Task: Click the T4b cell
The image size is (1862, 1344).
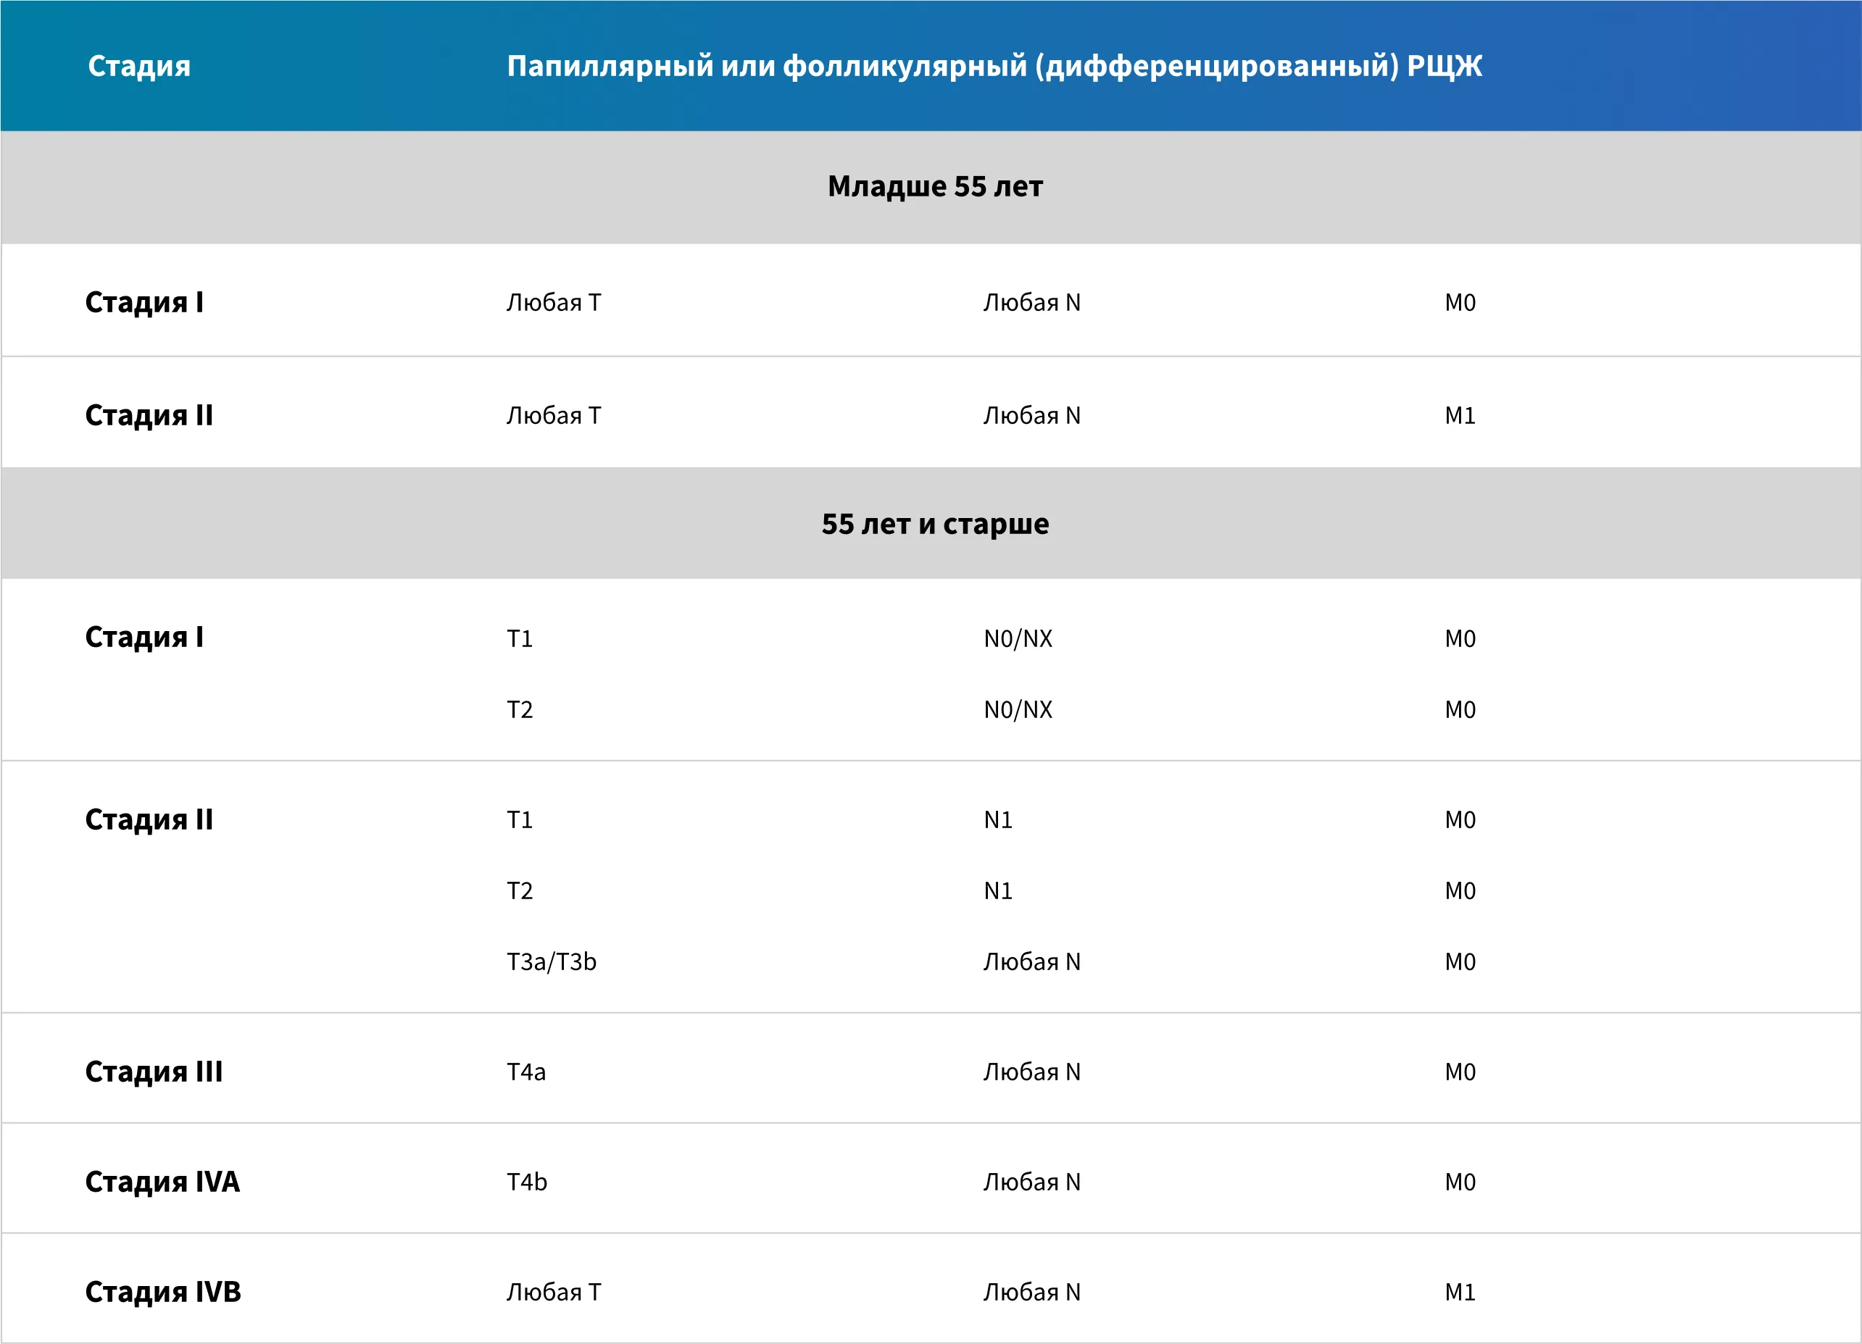Action: point(526,1181)
